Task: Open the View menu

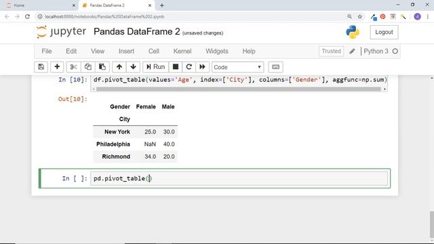Action: 98,52
